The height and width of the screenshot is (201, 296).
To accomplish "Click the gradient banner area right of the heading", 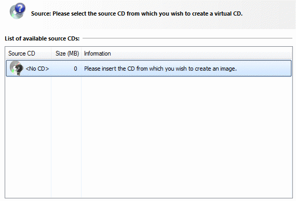I will 268,14.
